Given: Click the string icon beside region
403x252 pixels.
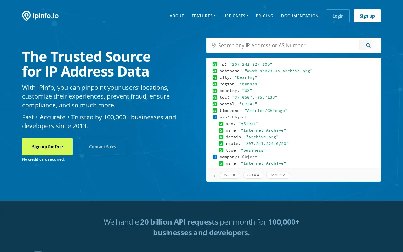Looking at the screenshot, I should coord(215,84).
